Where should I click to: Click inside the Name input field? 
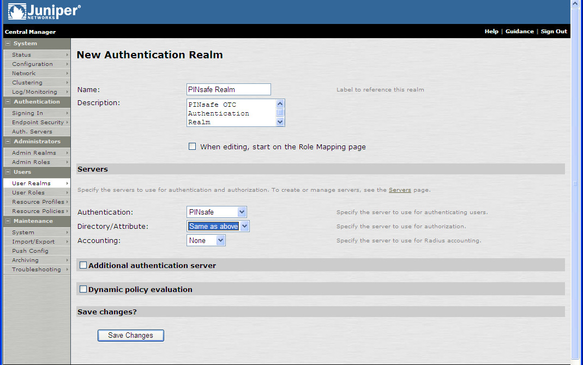228,89
